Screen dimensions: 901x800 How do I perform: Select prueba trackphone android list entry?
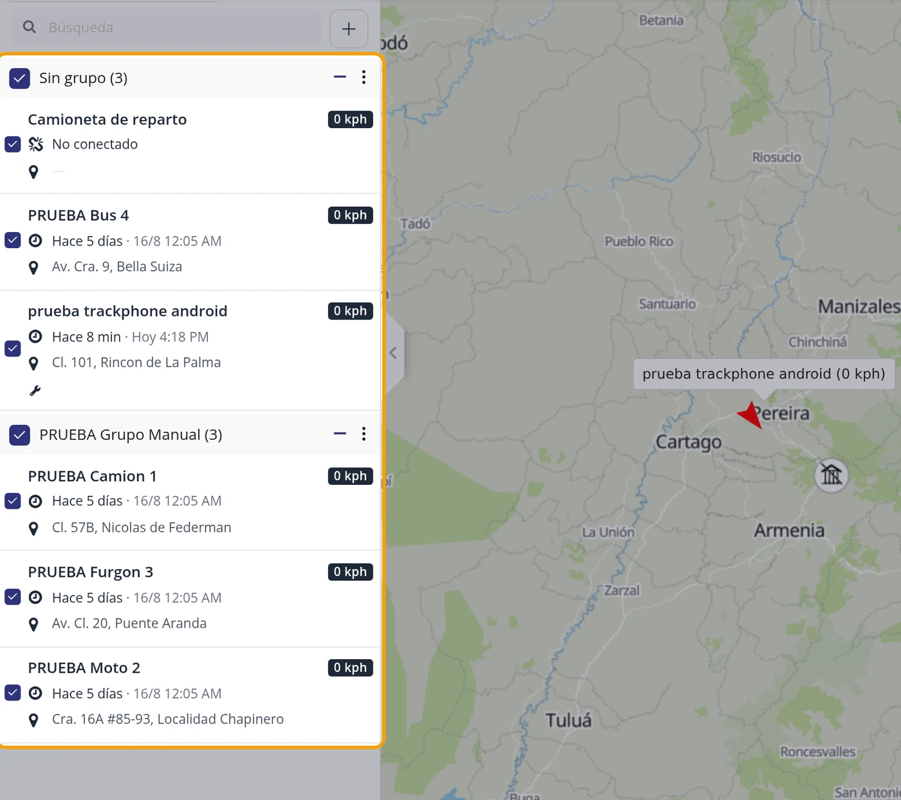pos(190,350)
